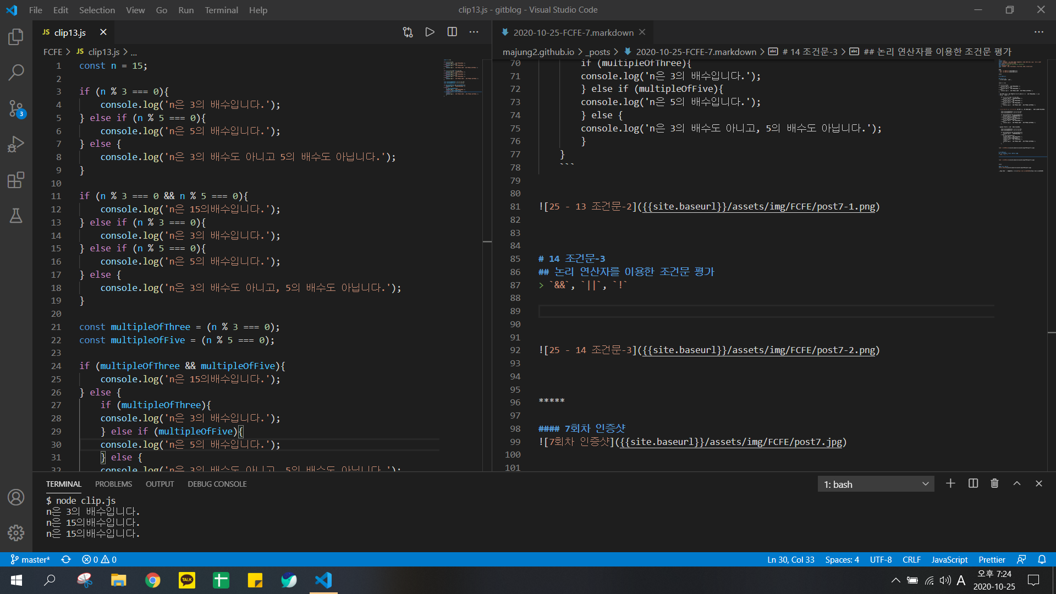Expand the '## 논리 연산자를 이용한 조건문 평가' breadcrumb
1056x594 pixels.
931,52
